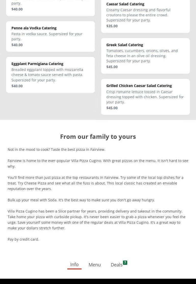196x284 pixels.
Task: Select Penne ala Vodka Catering item title
Action: (34, 28)
